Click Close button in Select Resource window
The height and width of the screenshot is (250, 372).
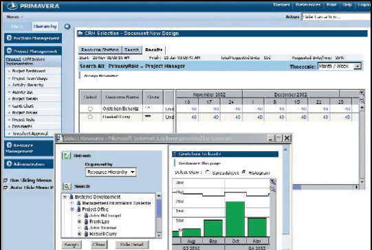(x=99, y=245)
